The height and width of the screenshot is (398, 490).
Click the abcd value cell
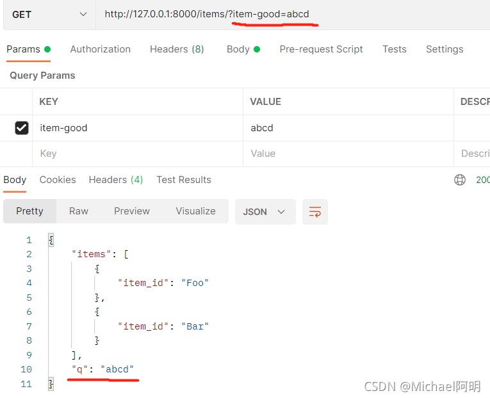(348, 128)
